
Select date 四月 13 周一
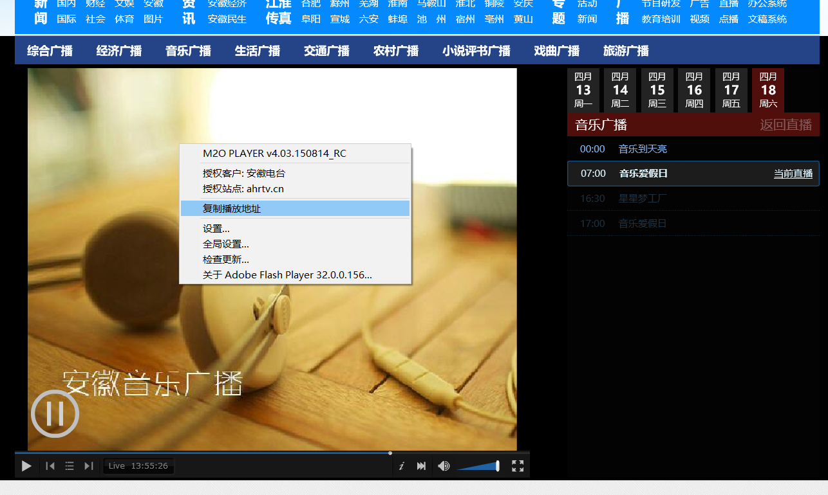point(583,90)
